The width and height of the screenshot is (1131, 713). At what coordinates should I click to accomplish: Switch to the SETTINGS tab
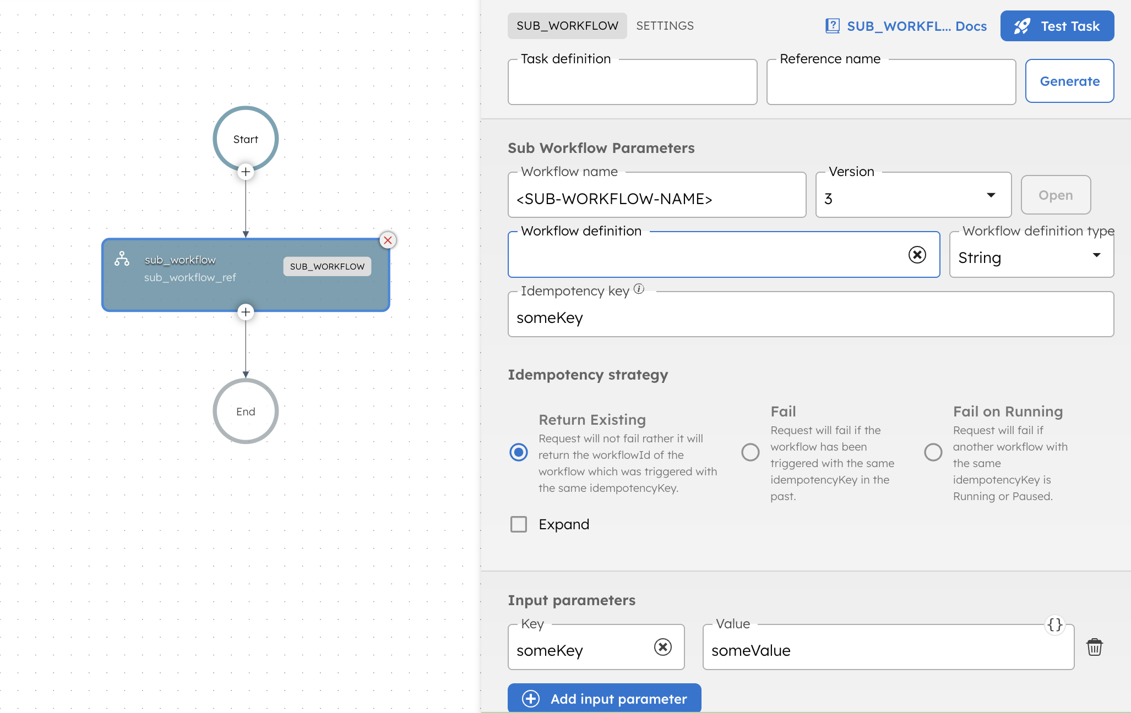pyautogui.click(x=665, y=25)
